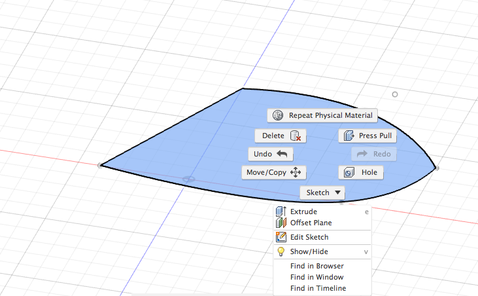The height and width of the screenshot is (296, 478).
Task: Click the greyed Redo button
Action: (x=374, y=154)
